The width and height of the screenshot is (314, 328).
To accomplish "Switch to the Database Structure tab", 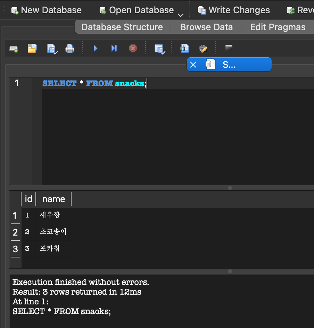I will point(122,27).
